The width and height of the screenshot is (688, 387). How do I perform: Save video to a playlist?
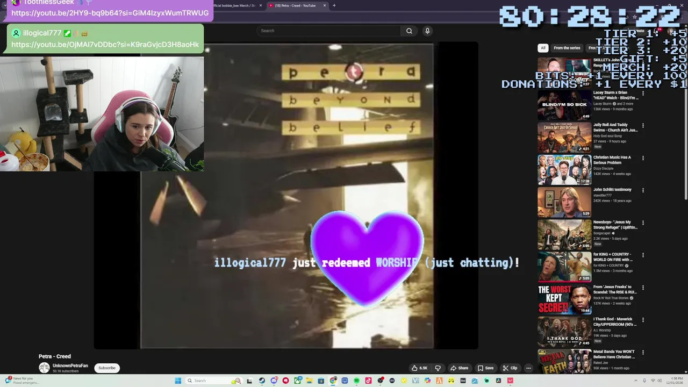coord(485,368)
